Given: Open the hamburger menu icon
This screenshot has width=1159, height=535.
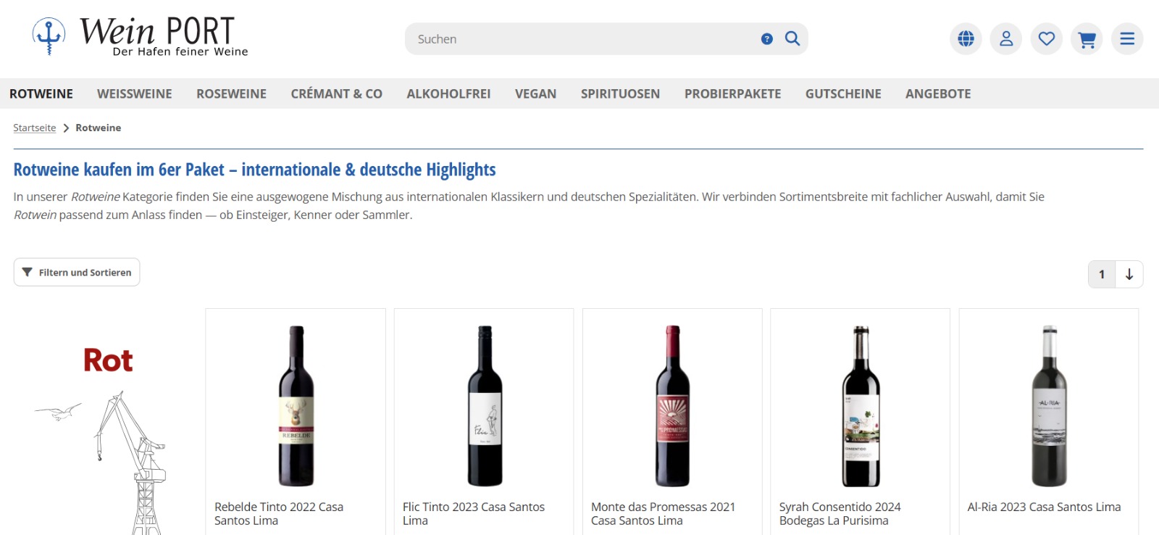Looking at the screenshot, I should click(1127, 38).
